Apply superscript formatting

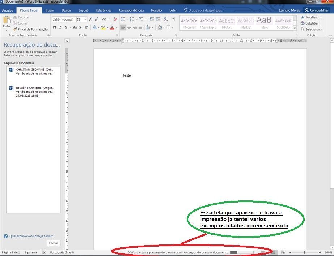click(86, 27)
